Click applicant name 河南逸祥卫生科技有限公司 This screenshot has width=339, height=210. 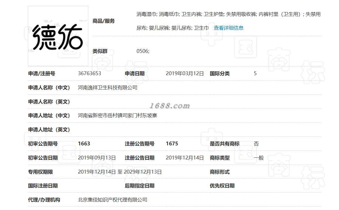tap(107, 88)
